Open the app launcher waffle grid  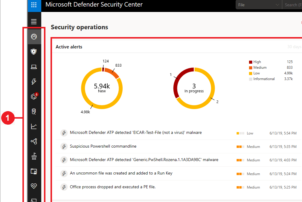coord(34,5)
